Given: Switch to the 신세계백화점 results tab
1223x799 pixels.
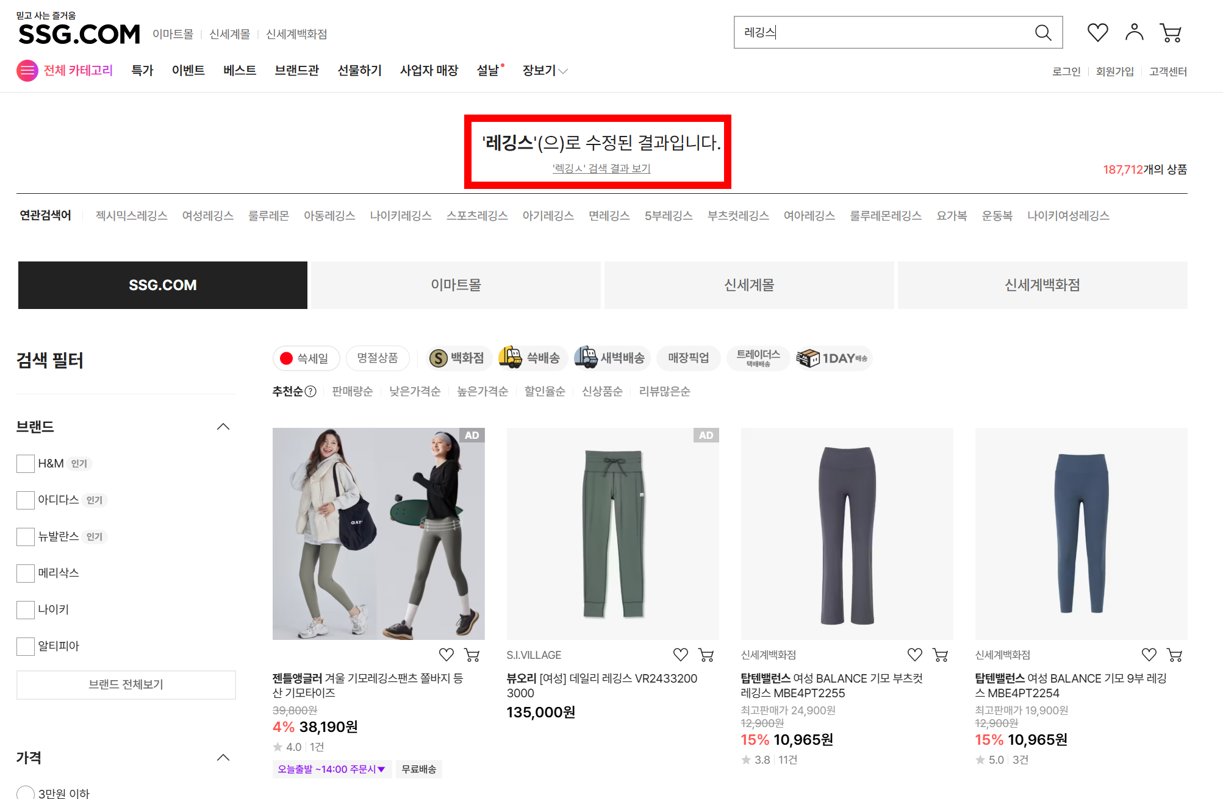Looking at the screenshot, I should pos(1042,285).
